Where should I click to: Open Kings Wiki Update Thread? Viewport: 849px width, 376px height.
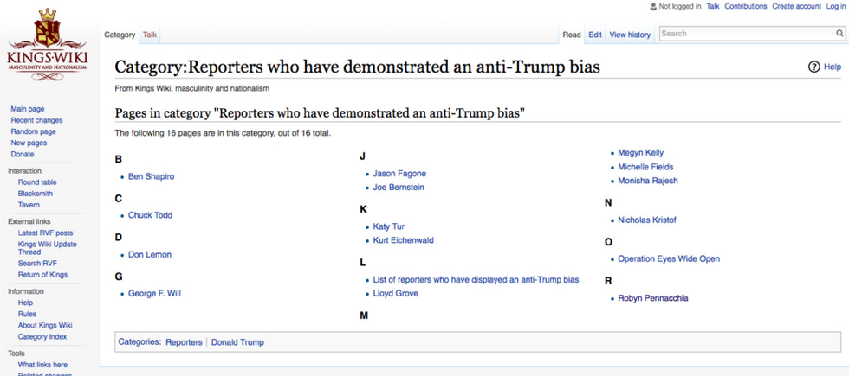click(47, 248)
